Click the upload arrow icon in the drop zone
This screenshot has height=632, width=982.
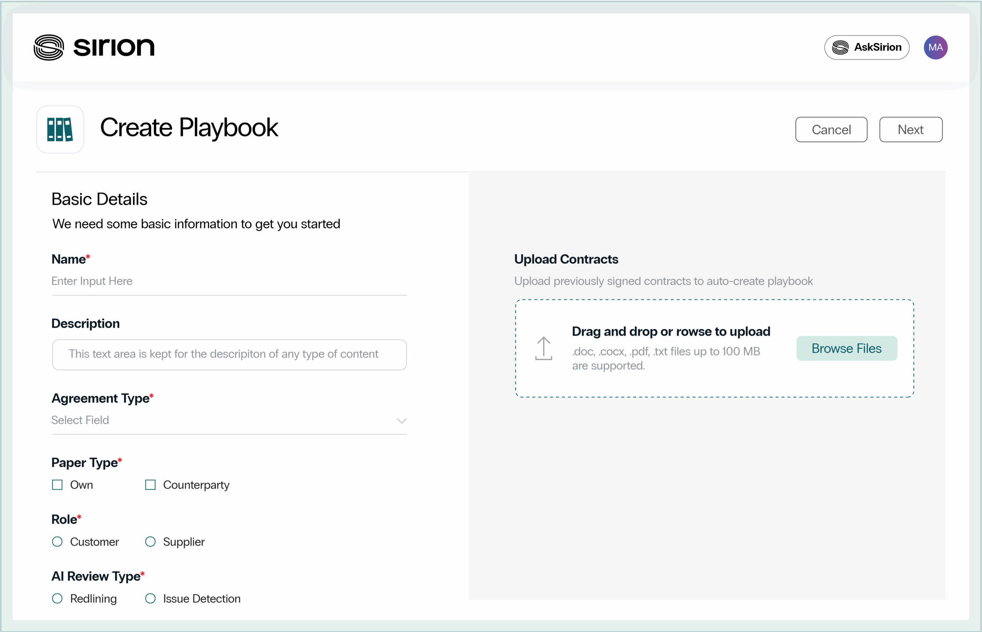pyautogui.click(x=544, y=348)
